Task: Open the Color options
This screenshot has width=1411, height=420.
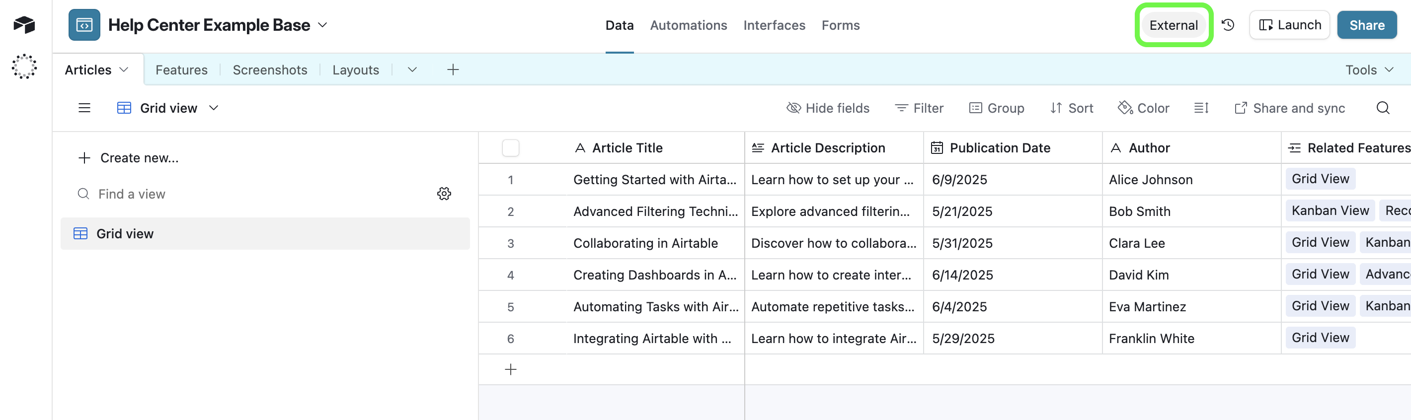Action: pyautogui.click(x=1143, y=108)
